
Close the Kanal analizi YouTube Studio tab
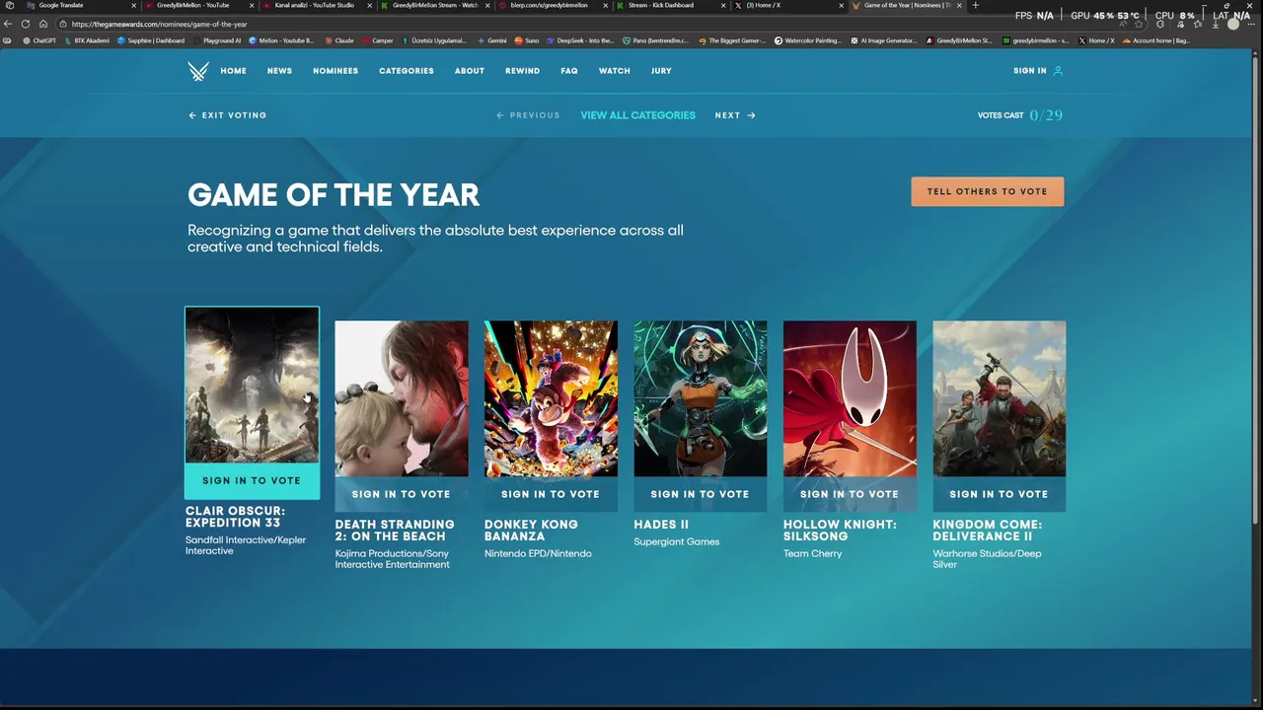pyautogui.click(x=370, y=5)
